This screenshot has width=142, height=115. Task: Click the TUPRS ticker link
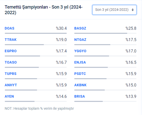11,74
